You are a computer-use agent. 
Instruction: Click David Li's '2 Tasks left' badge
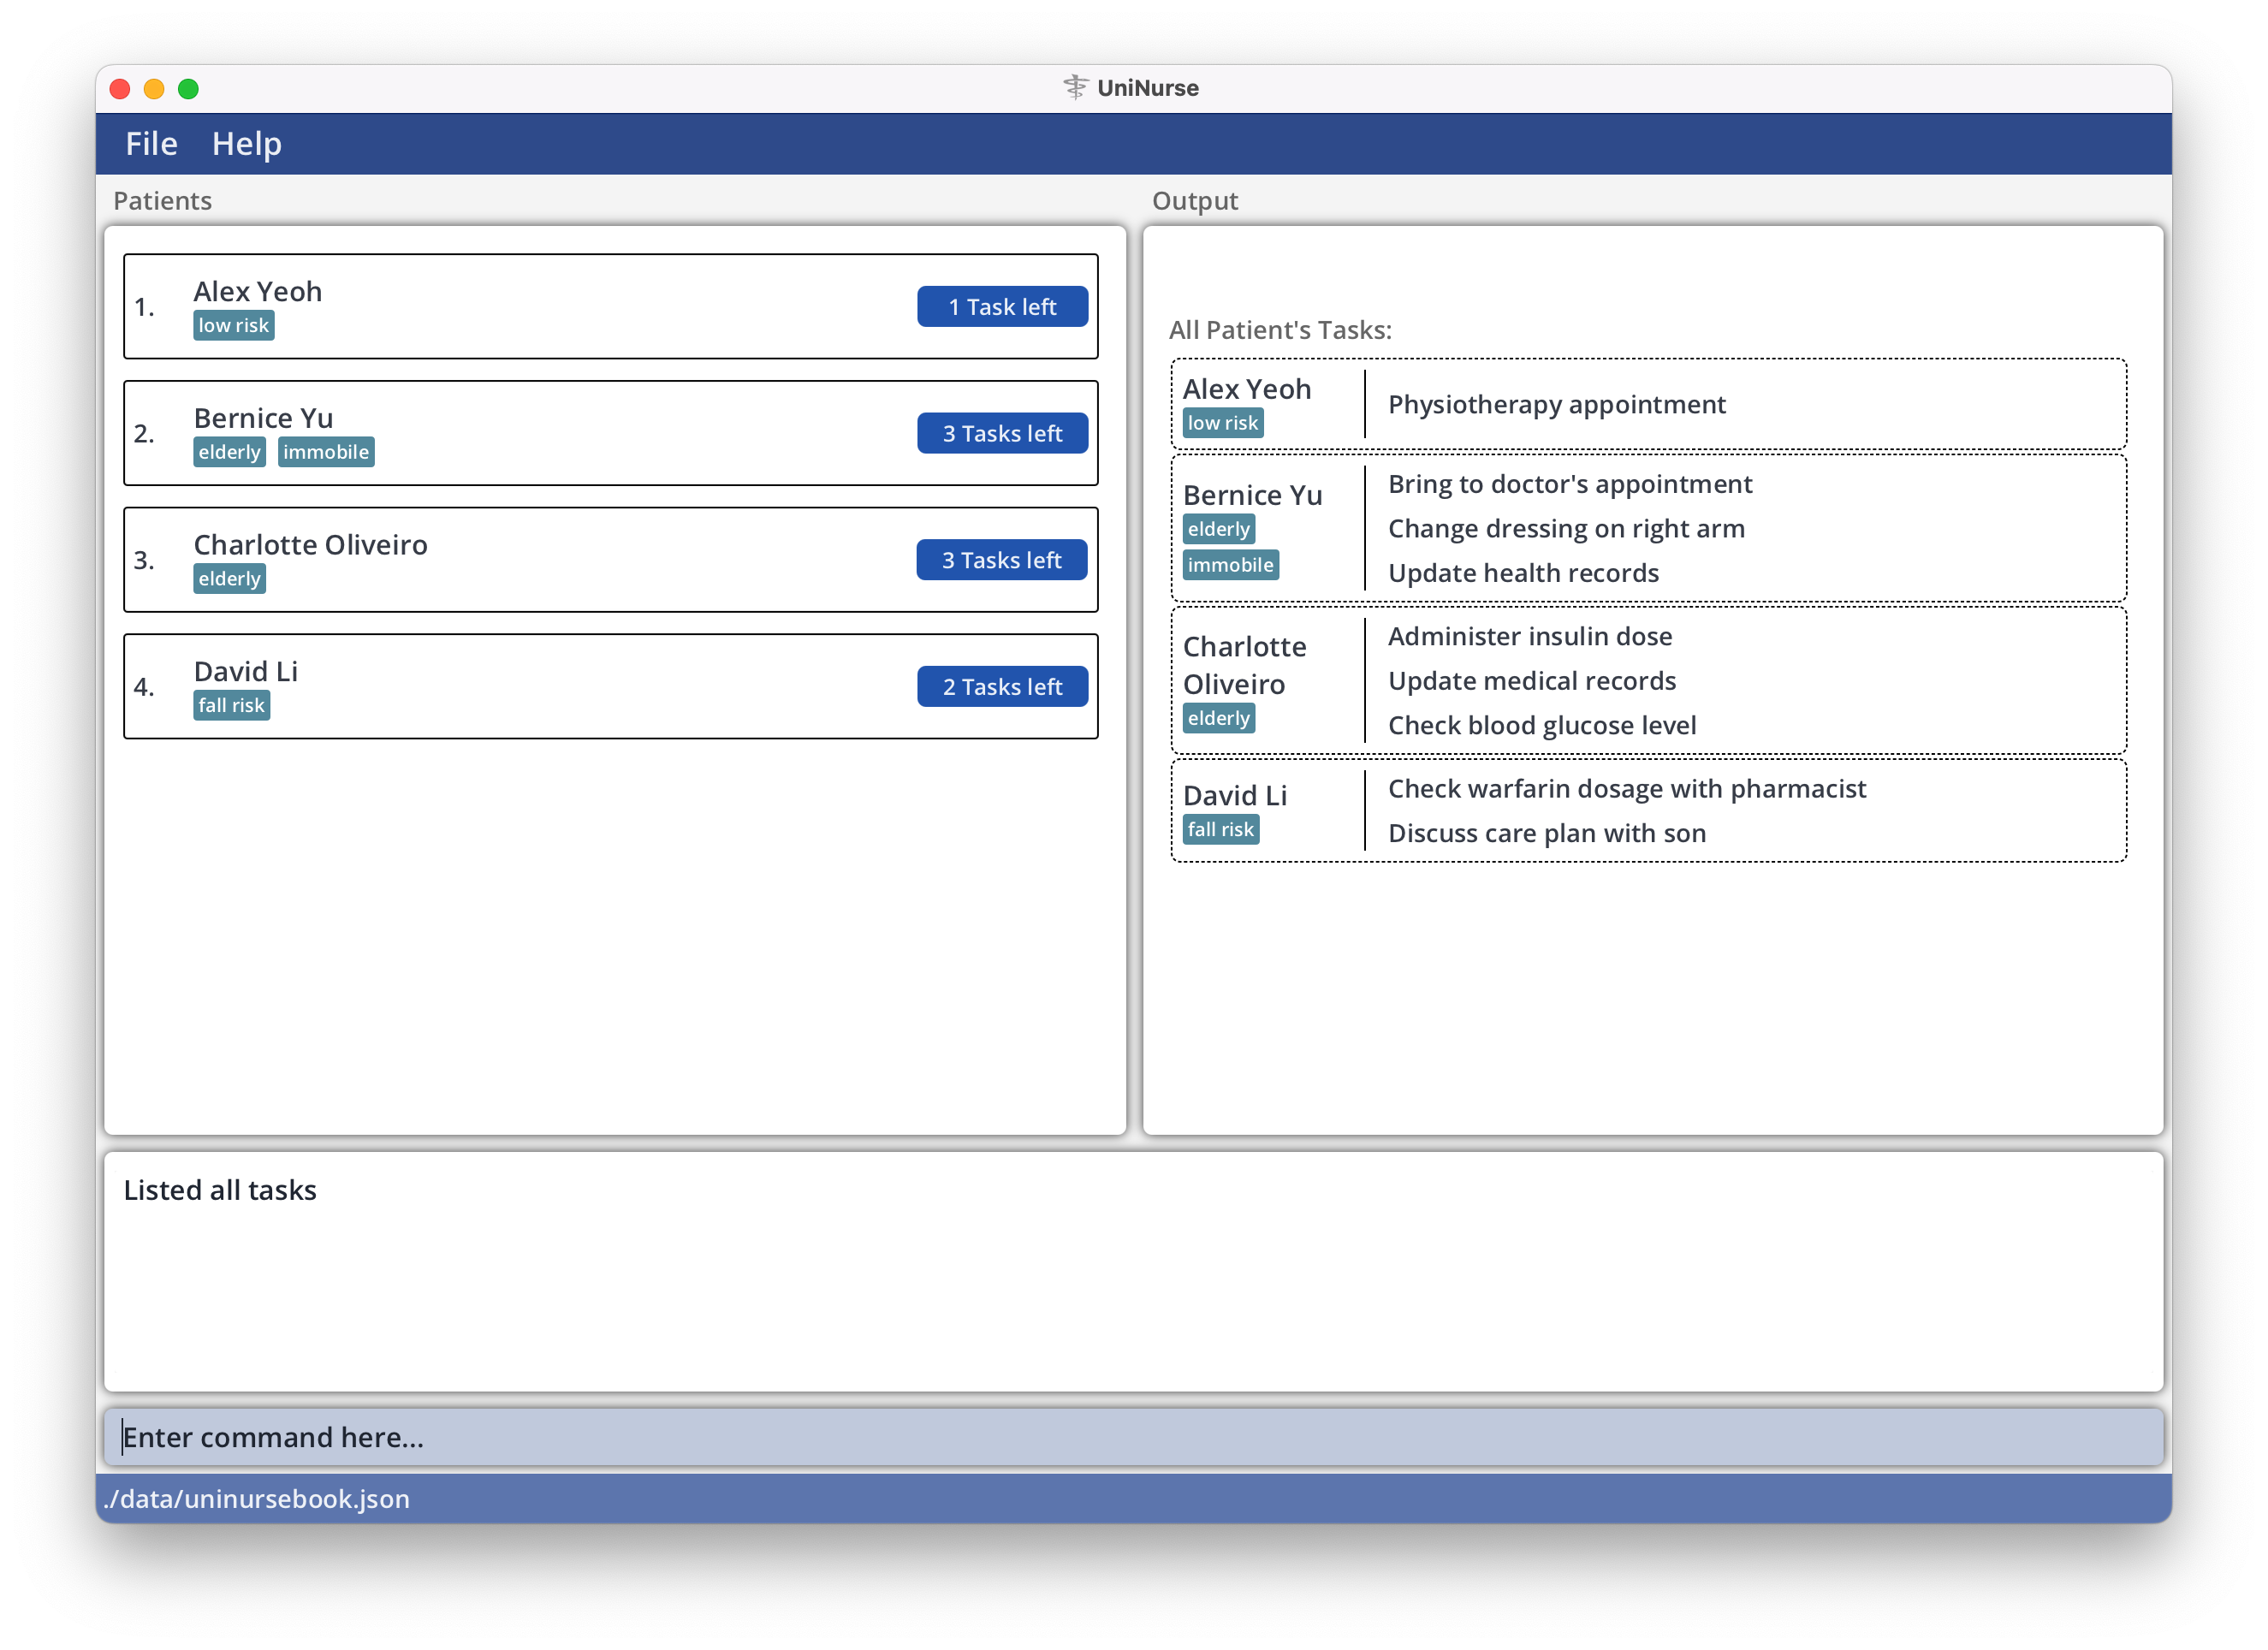point(1002,687)
